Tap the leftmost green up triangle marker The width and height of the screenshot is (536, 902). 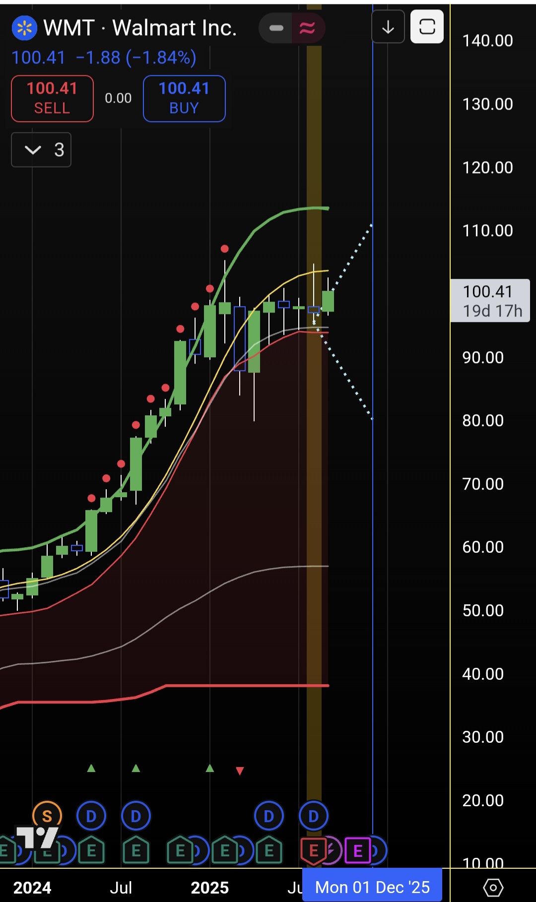coord(91,768)
